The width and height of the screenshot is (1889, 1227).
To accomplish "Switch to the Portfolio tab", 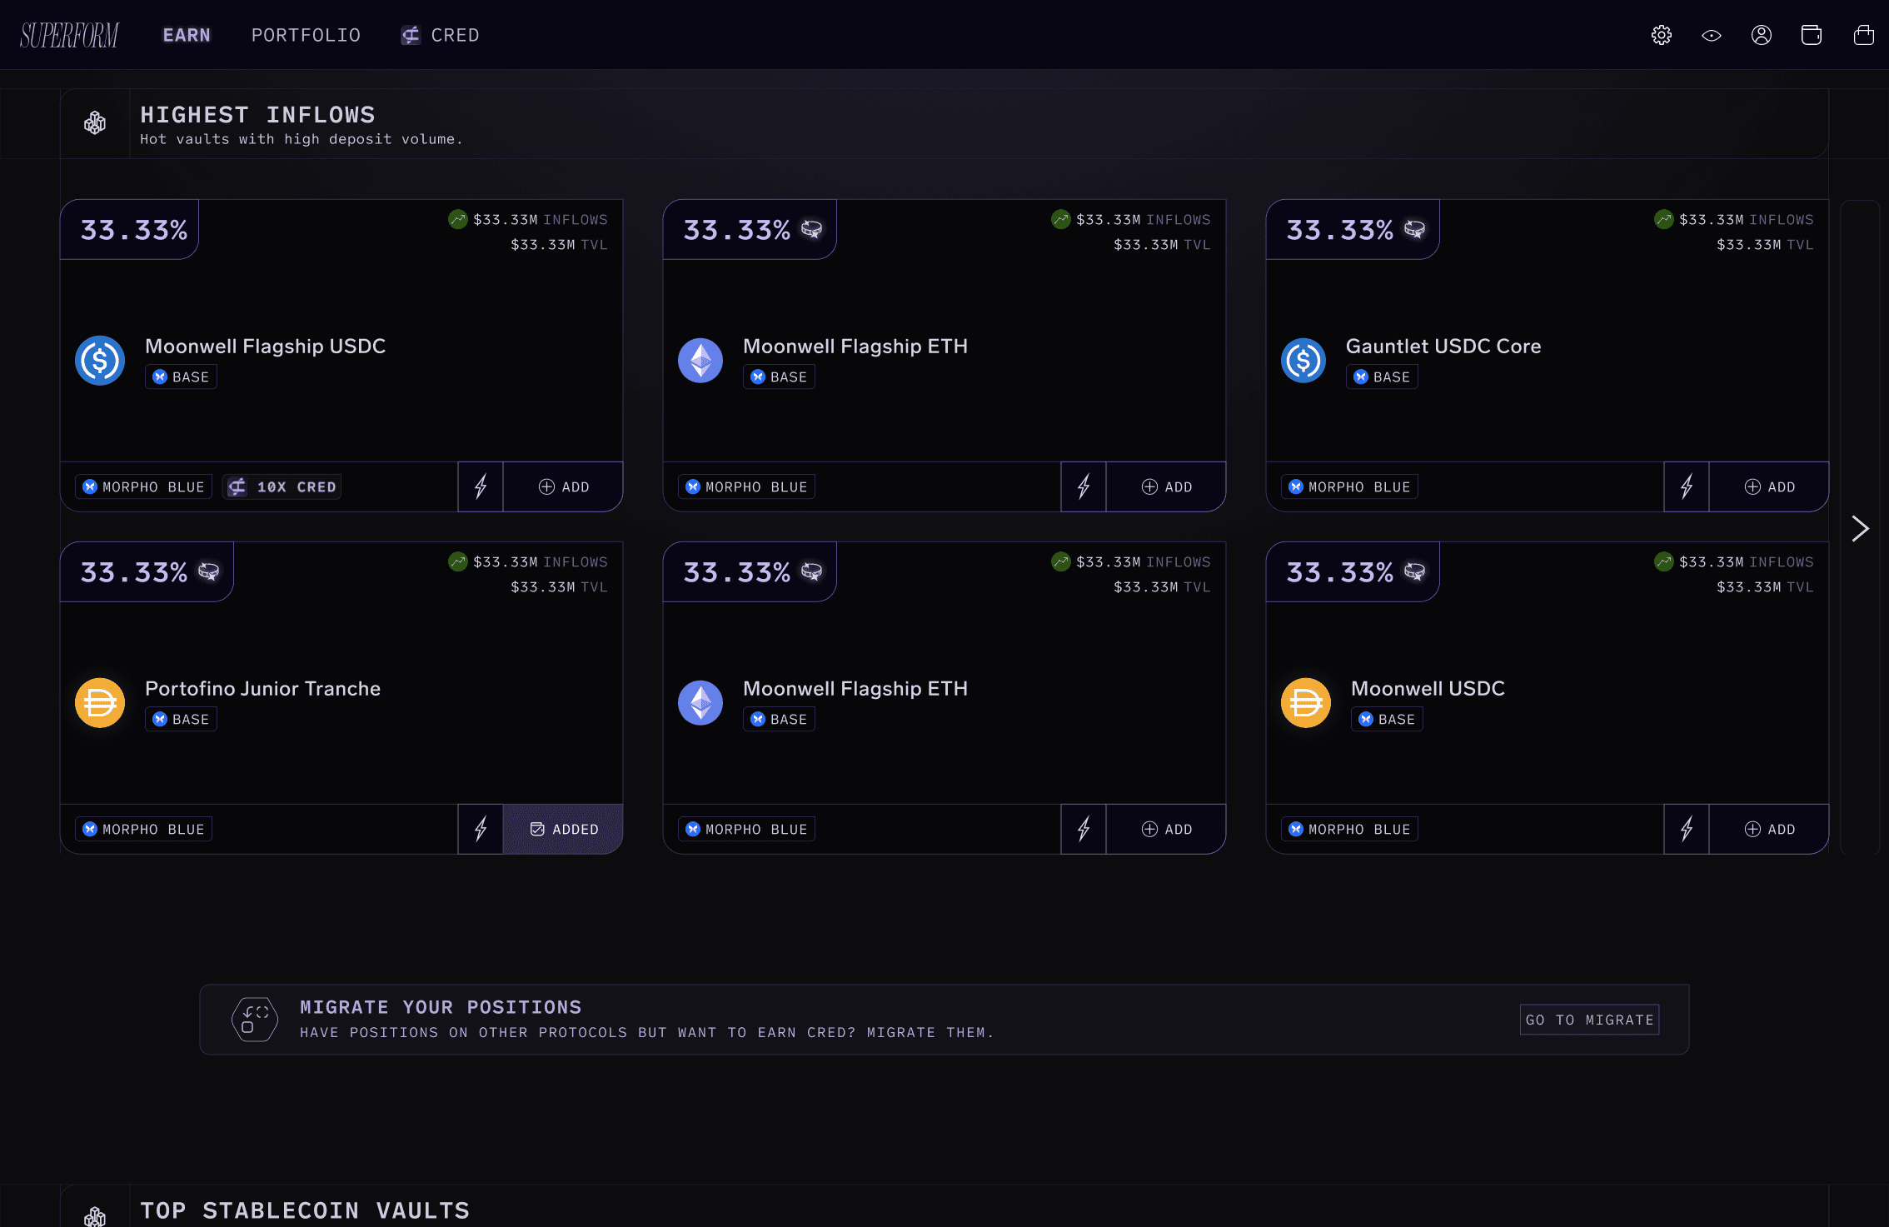I will 306,35.
